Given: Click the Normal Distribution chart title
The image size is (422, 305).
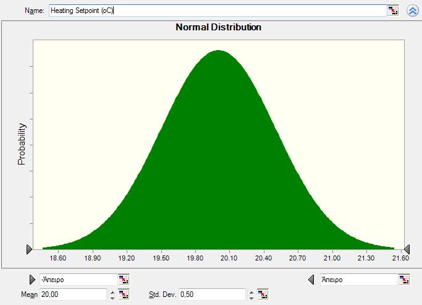Looking at the screenshot, I should point(218,27).
